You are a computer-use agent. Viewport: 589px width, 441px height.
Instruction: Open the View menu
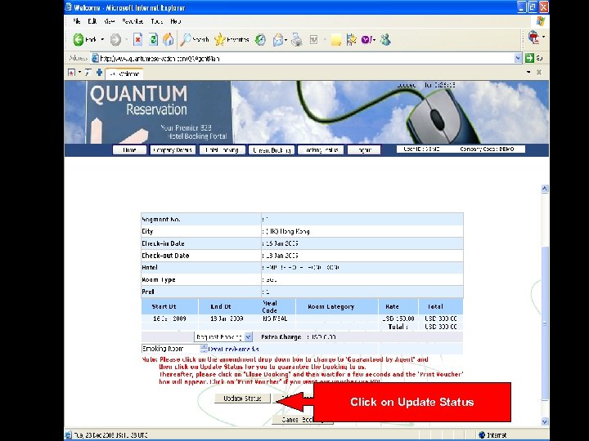pyautogui.click(x=110, y=21)
